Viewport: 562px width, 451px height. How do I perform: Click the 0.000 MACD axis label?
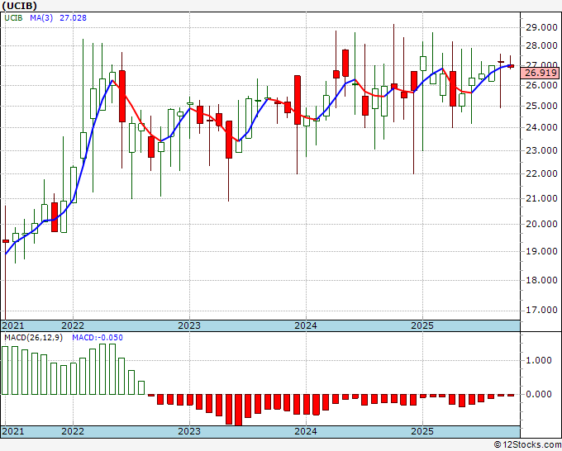tap(539, 394)
